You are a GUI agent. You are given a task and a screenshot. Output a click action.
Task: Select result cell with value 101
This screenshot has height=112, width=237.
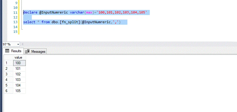tap(19, 69)
